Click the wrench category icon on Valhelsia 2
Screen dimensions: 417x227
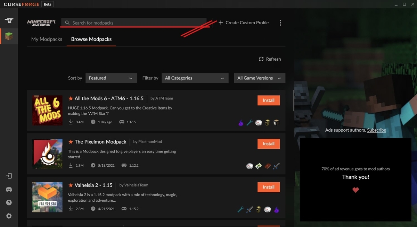click(240, 209)
